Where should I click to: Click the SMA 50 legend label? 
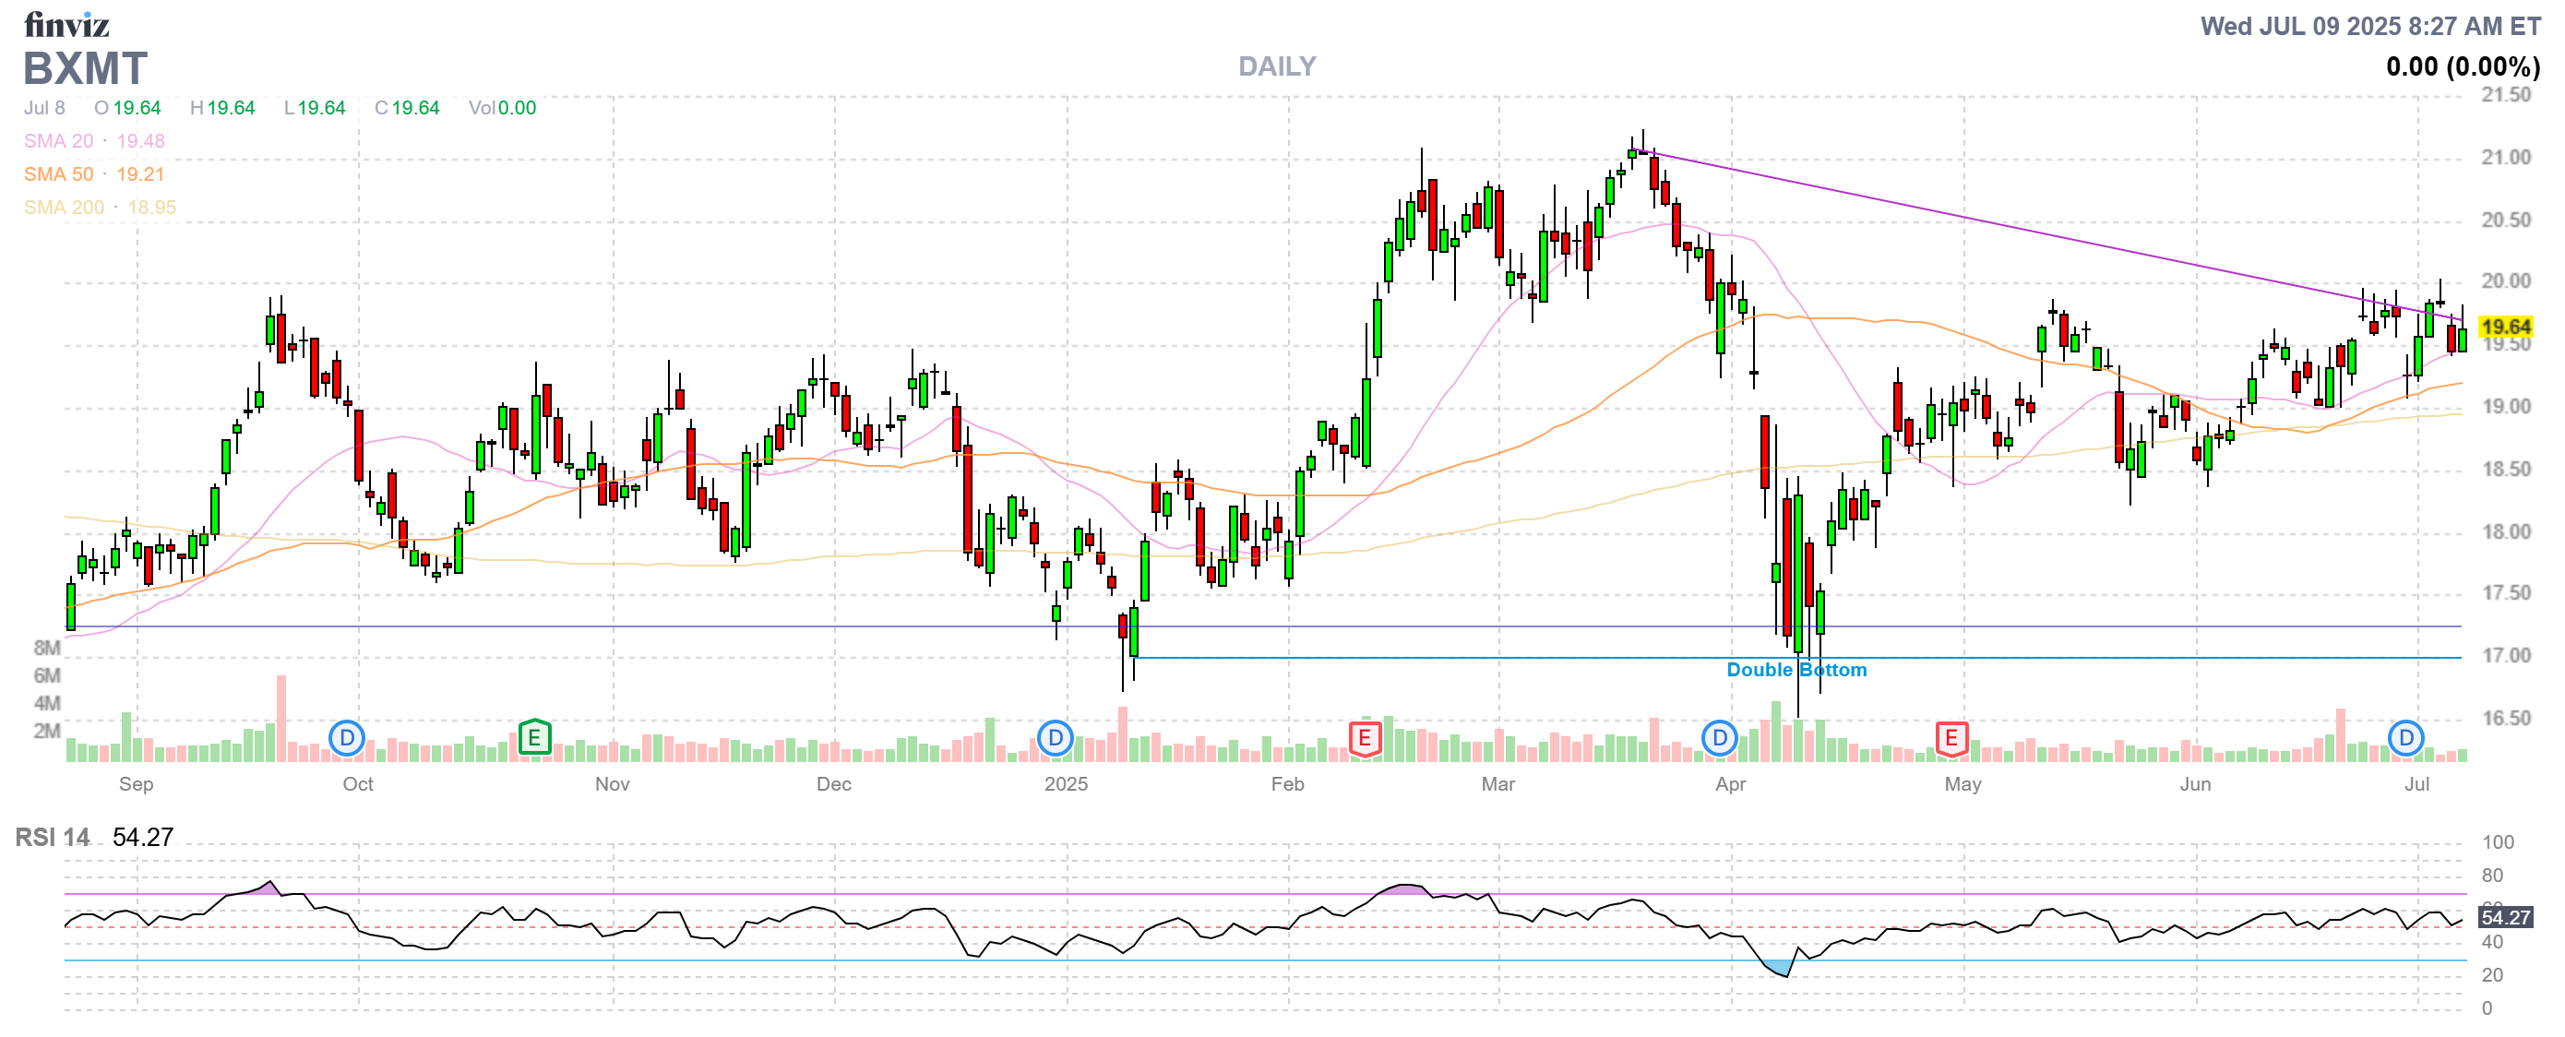point(58,174)
